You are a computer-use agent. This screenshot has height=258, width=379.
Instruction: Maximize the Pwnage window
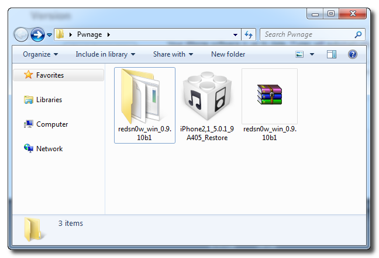(331, 14)
